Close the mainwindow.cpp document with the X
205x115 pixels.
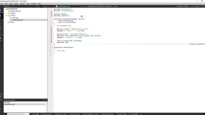click(84, 6)
